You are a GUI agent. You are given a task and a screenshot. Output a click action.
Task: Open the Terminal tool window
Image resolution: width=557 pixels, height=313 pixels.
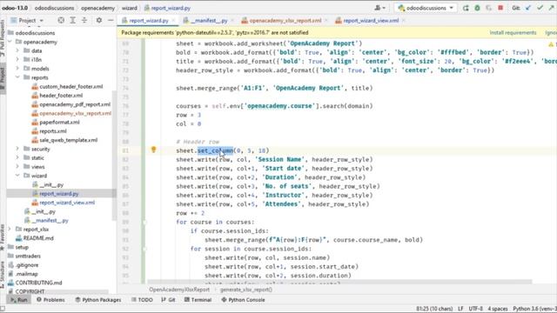point(198,300)
